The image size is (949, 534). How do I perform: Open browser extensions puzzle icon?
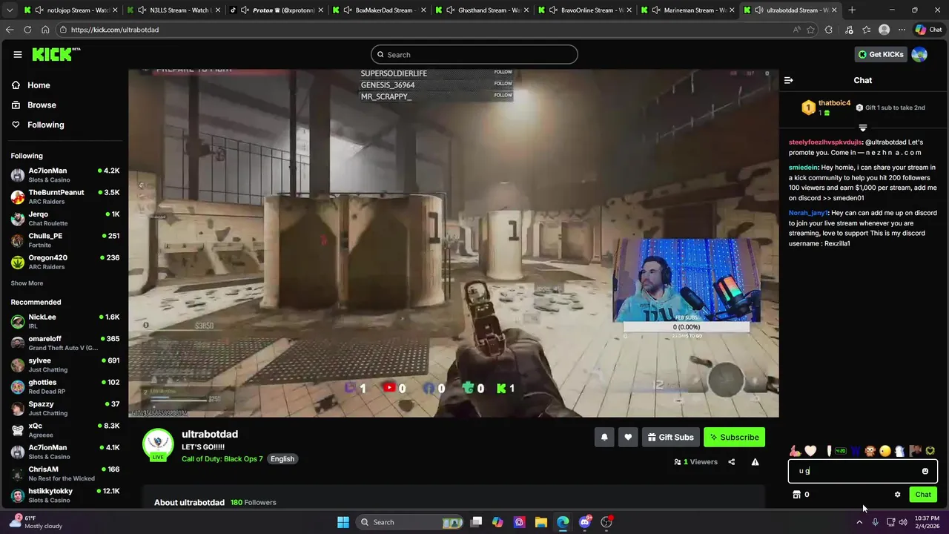pos(828,30)
